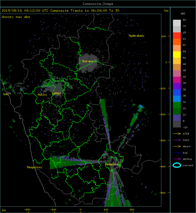Click the magenta eb+bip legend arrow
The image size is (196, 213).
point(177,159)
